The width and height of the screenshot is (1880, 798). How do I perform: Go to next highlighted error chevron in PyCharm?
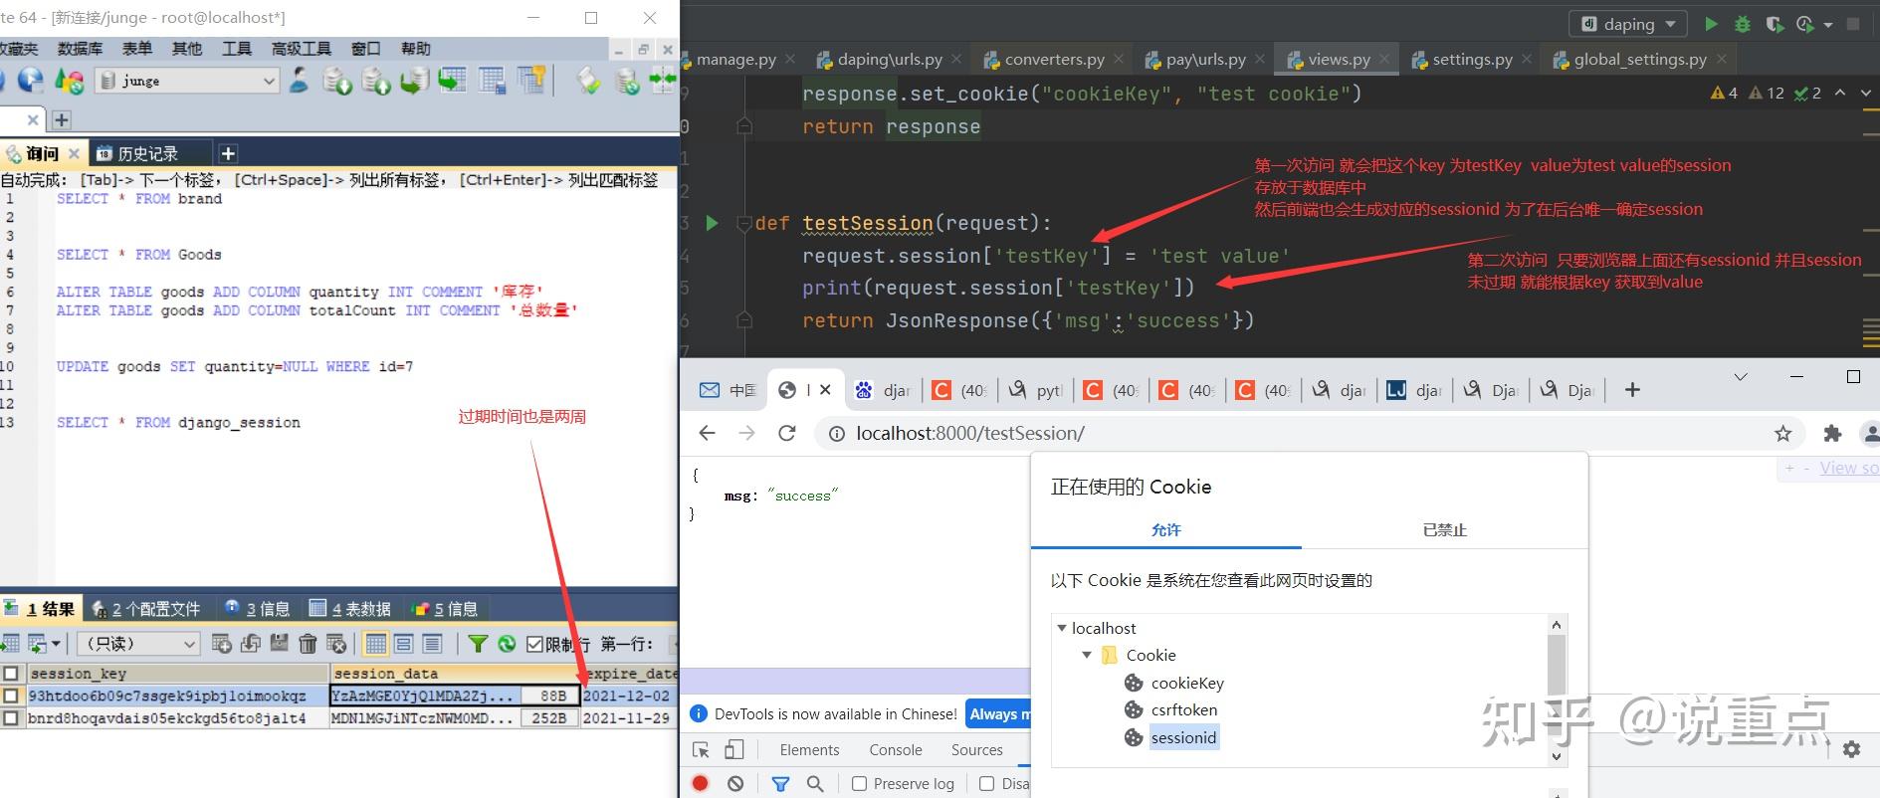click(1867, 93)
